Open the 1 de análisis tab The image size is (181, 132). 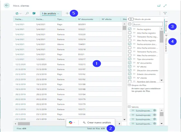tap(50, 14)
